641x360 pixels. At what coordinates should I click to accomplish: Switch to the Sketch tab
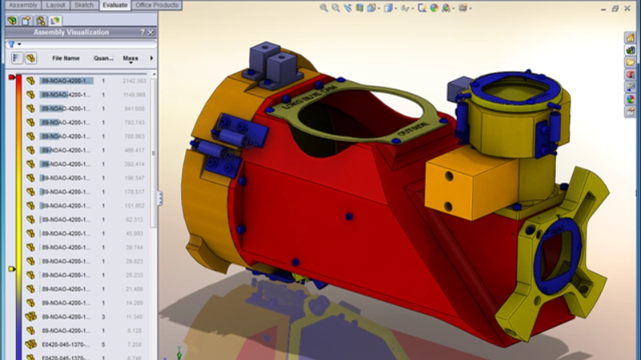[x=83, y=5]
